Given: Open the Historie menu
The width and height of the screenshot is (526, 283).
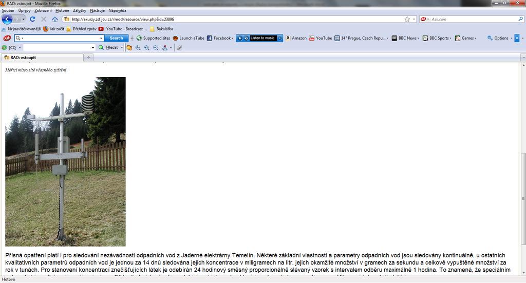Looking at the screenshot, I should (x=62, y=10).
